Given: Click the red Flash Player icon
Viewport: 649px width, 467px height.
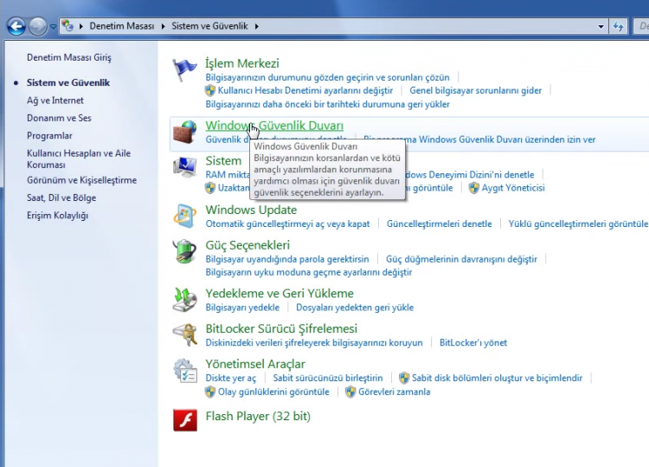Looking at the screenshot, I should (185, 419).
